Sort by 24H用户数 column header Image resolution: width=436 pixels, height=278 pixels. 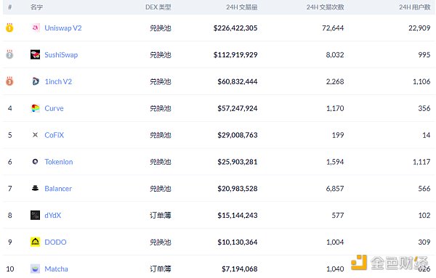415,7
